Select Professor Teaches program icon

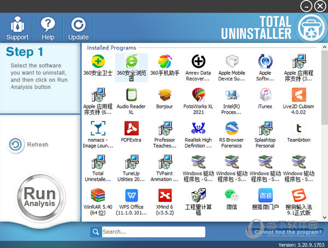pos(165,128)
